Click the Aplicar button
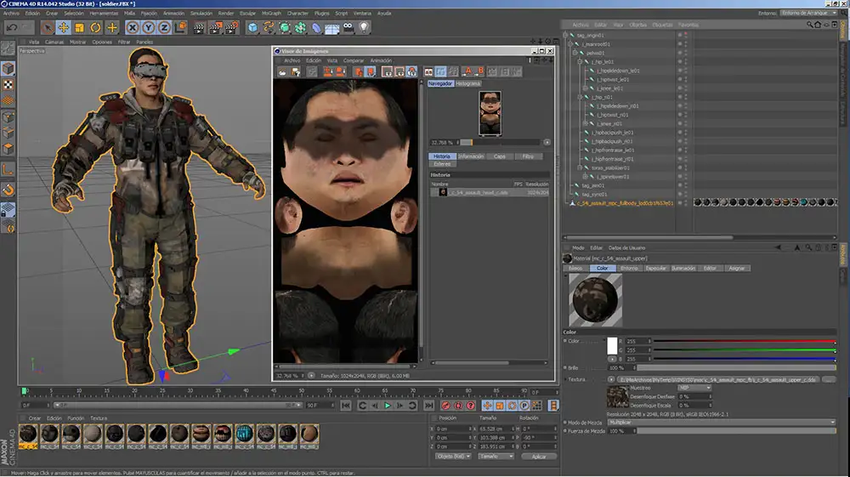Screen dimensions: 850x477 pos(539,457)
